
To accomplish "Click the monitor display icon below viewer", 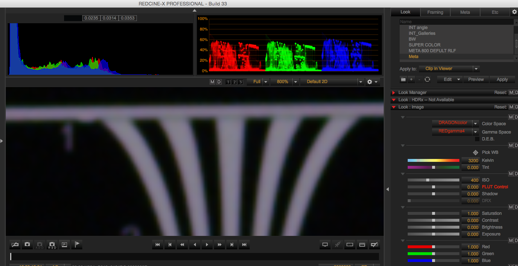I will coord(325,245).
